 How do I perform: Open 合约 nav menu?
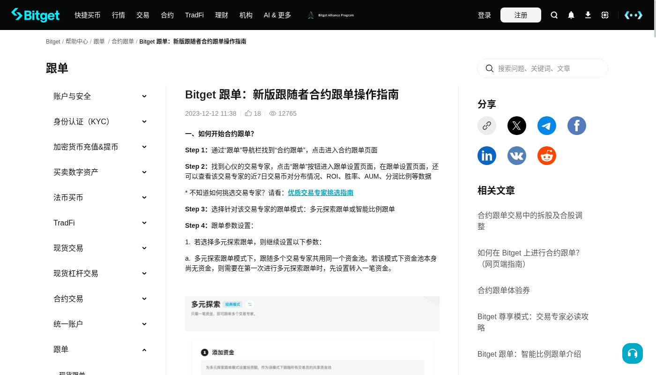click(x=167, y=15)
